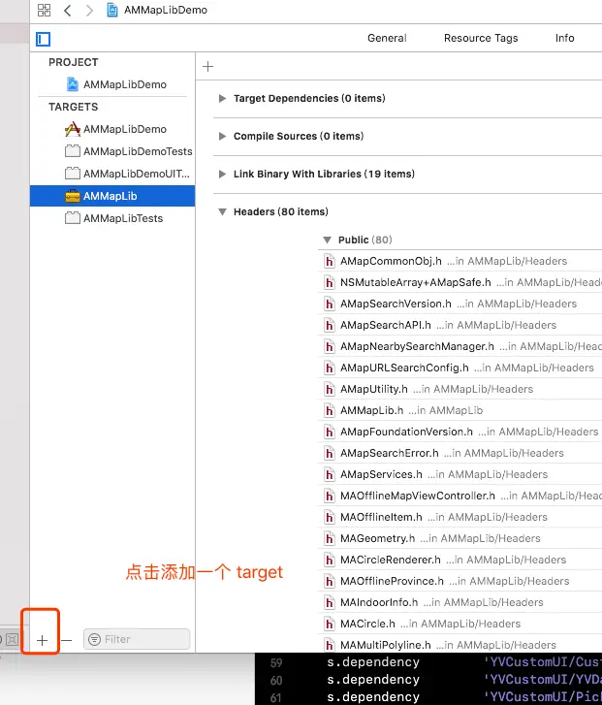
Task: Click the blueprint icon of AMMapLibDemo project
Action: [x=73, y=84]
